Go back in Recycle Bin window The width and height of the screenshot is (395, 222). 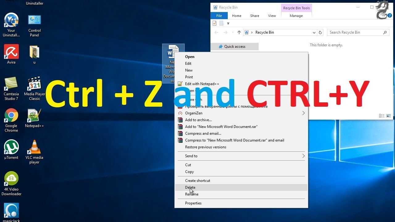click(216, 32)
